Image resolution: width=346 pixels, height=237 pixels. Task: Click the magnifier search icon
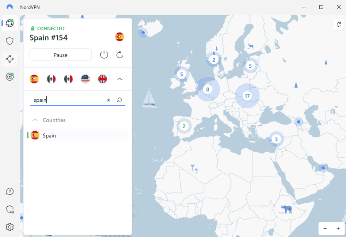click(119, 100)
